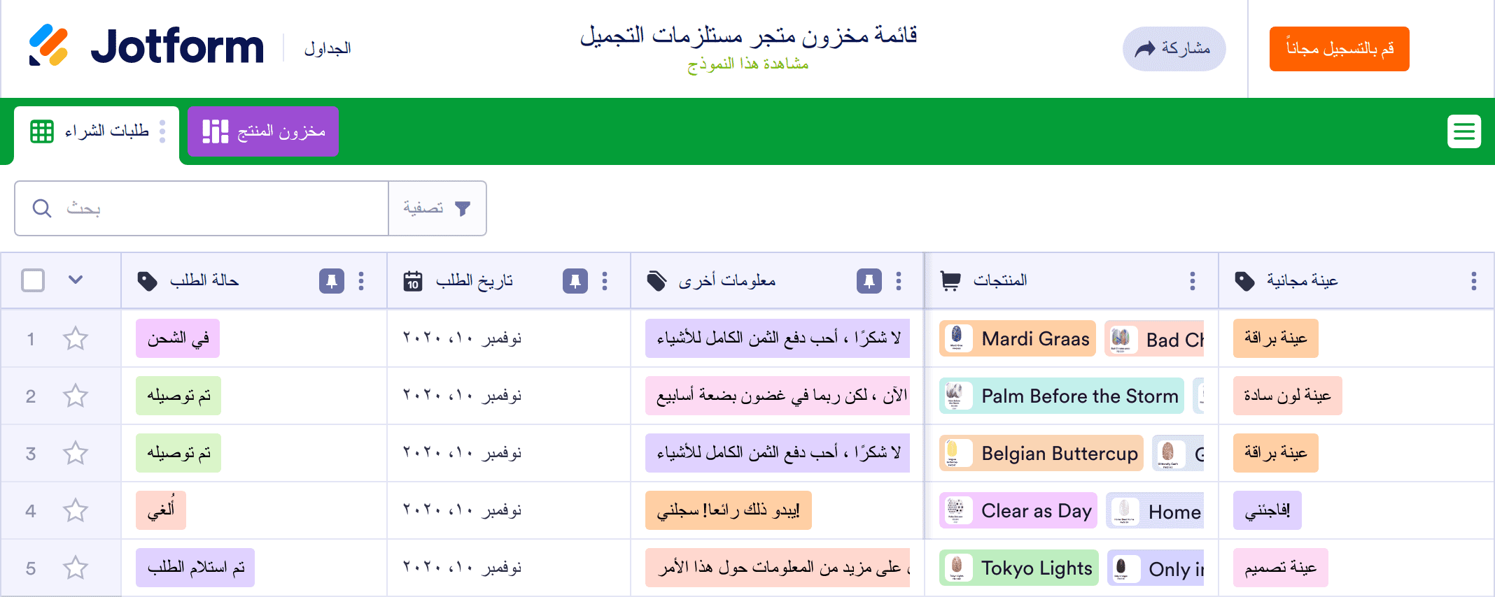Click pin icon on معلومات أخرى column
The height and width of the screenshot is (597, 1495).
pos(869,281)
